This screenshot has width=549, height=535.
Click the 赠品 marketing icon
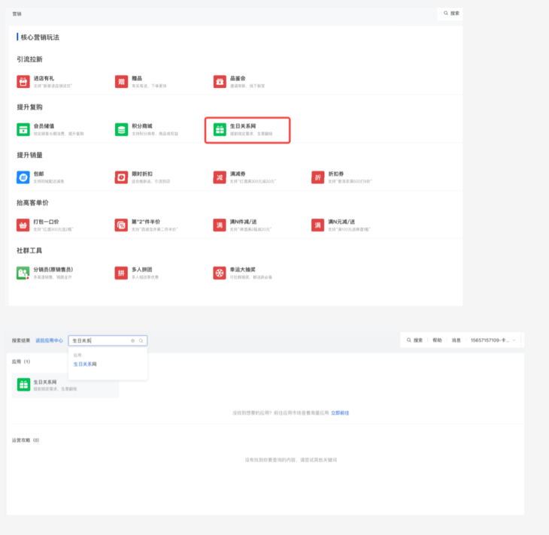tap(121, 81)
